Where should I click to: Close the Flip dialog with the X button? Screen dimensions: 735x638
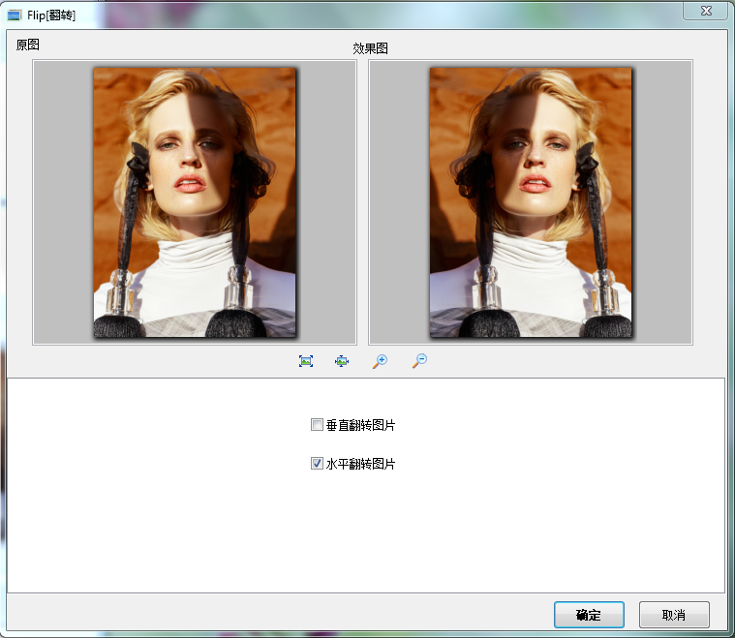click(706, 11)
